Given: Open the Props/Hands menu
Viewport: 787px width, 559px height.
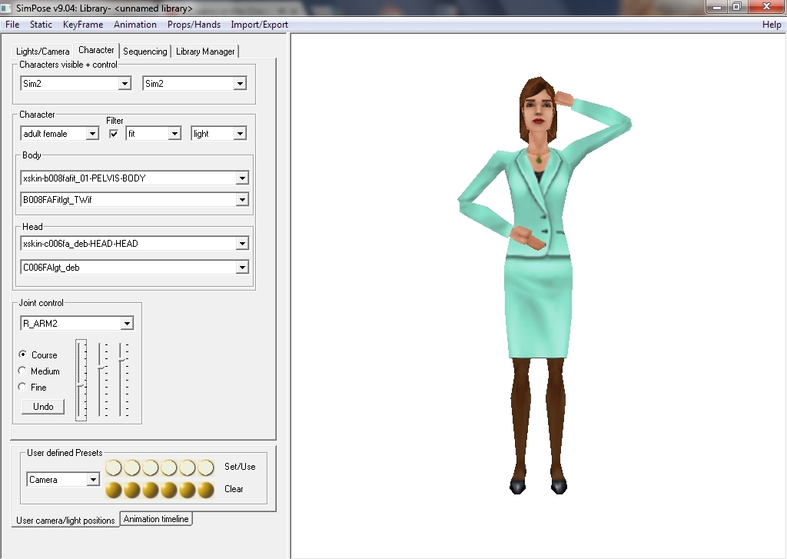Looking at the screenshot, I should point(194,25).
